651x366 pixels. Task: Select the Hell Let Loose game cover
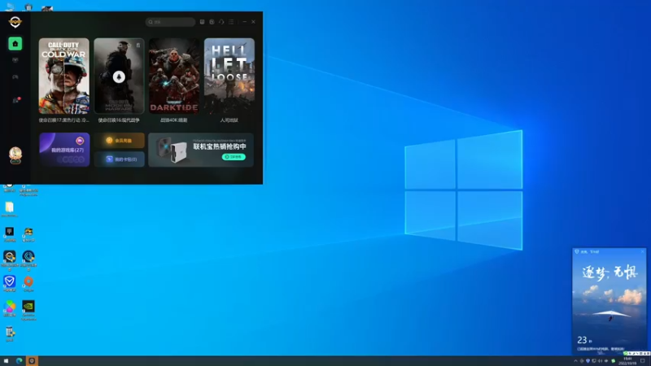click(229, 76)
